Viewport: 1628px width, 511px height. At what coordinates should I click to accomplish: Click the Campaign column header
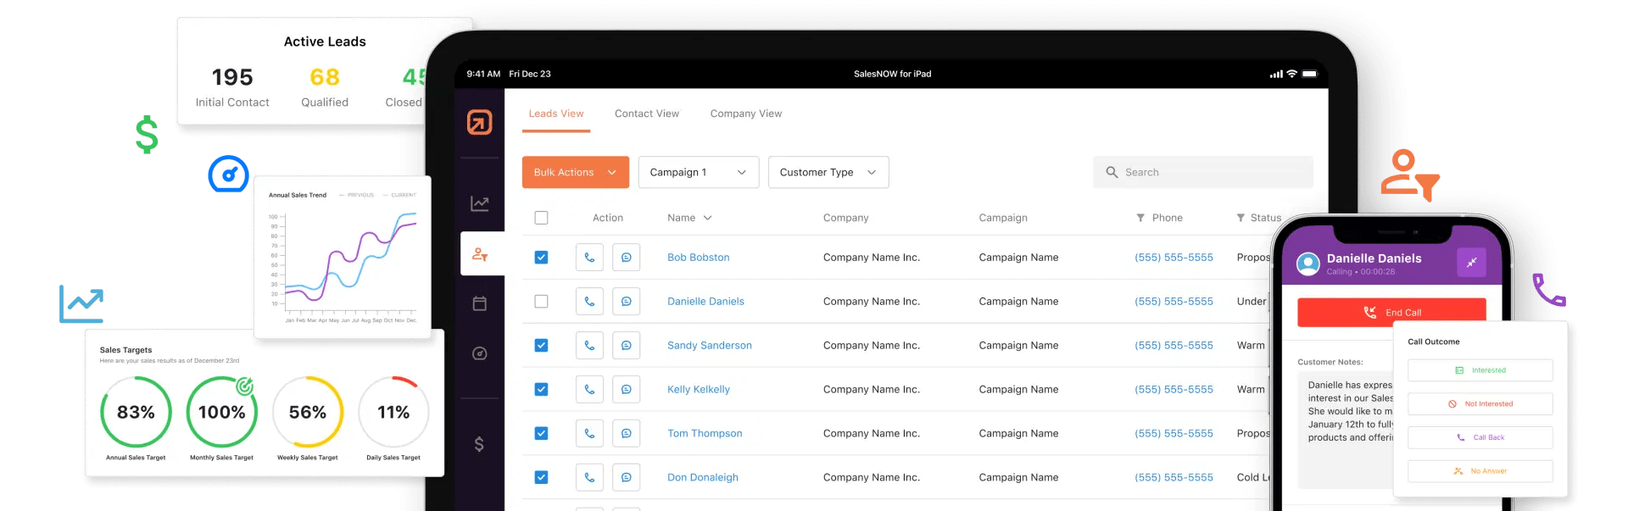pos(1003,218)
